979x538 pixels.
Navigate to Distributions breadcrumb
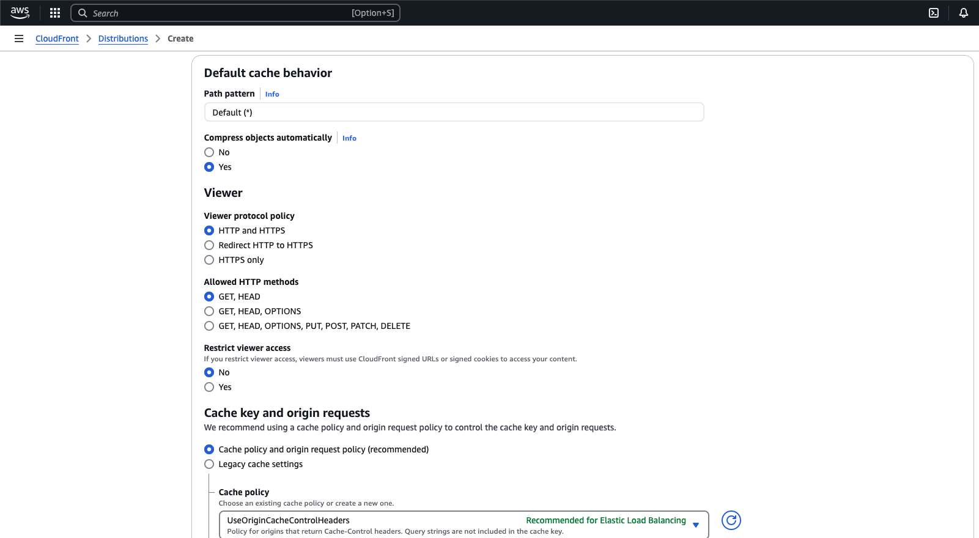click(x=123, y=39)
